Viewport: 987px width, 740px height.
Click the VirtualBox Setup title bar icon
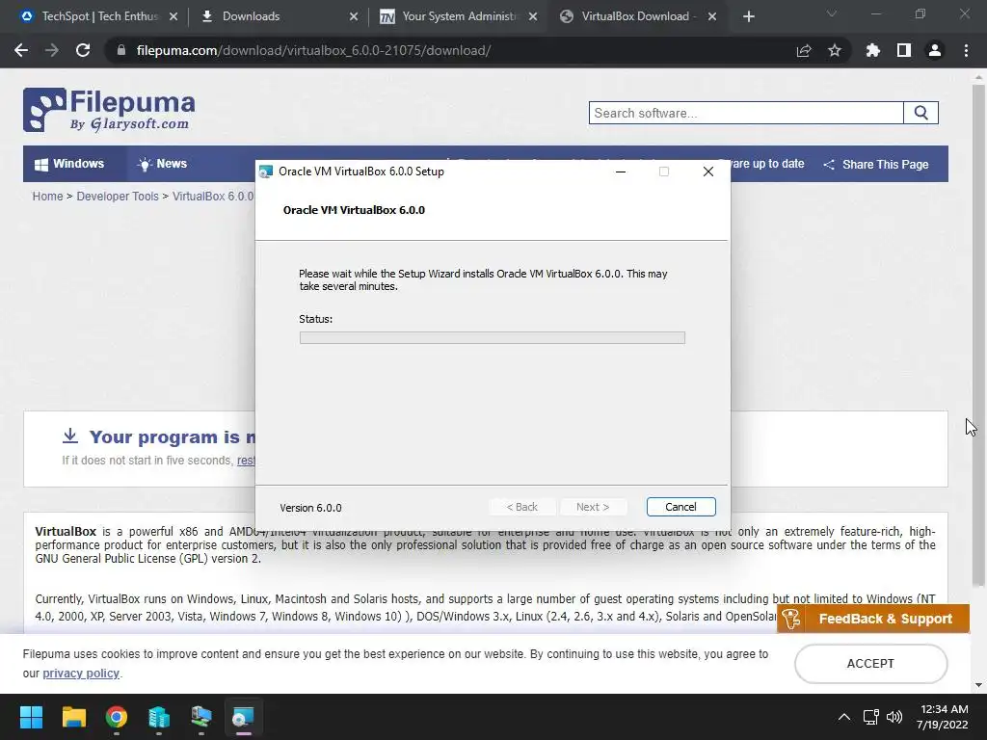click(266, 172)
